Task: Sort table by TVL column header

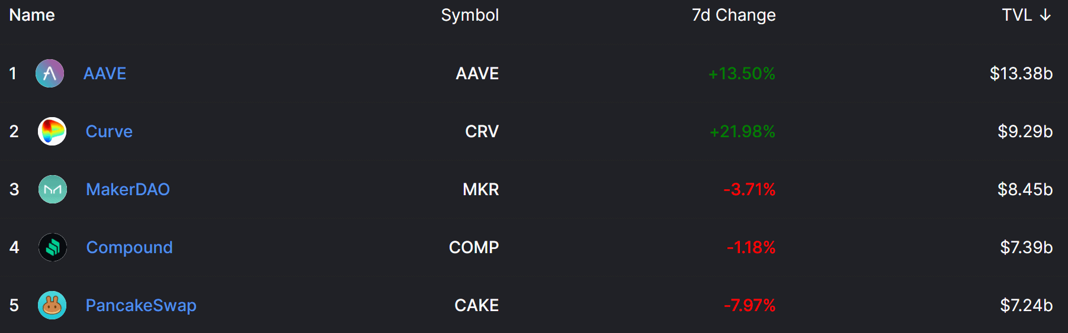Action: 1016,15
